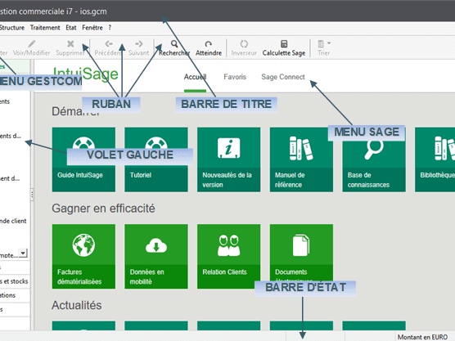Open the Etat menu
This screenshot has height=341, width=455.
(x=71, y=28)
